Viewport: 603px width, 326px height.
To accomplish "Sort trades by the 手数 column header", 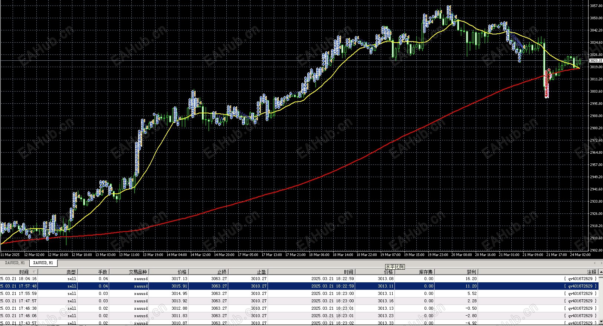I will point(93,272).
